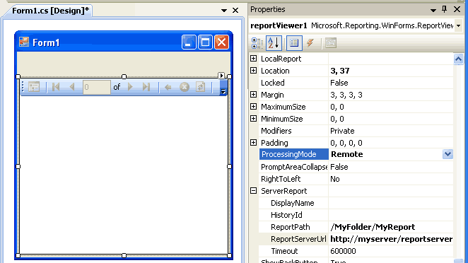
Task: Toggle document map icon in report viewer toolbar
Action: coord(34,87)
